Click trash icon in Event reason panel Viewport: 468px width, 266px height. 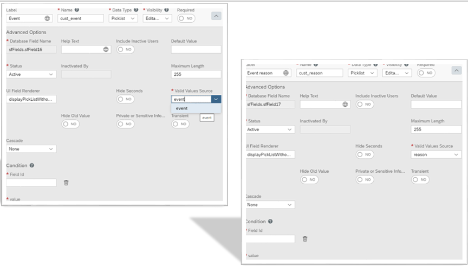pos(305,239)
